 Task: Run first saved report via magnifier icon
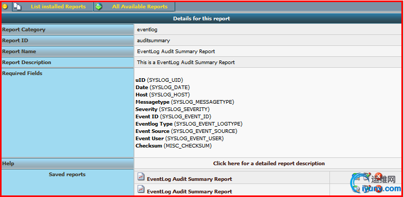click(356, 176)
